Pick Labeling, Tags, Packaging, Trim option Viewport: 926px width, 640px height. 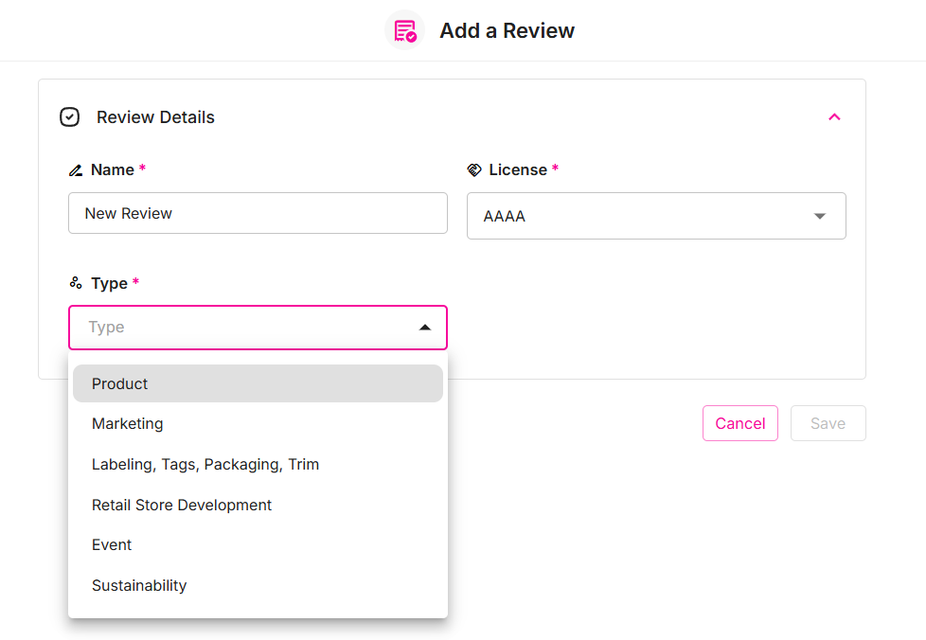pyautogui.click(x=258, y=465)
